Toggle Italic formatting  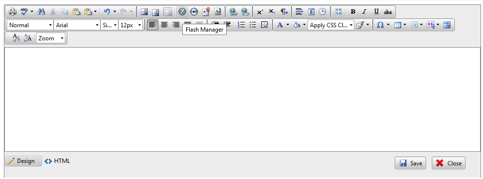(365, 12)
